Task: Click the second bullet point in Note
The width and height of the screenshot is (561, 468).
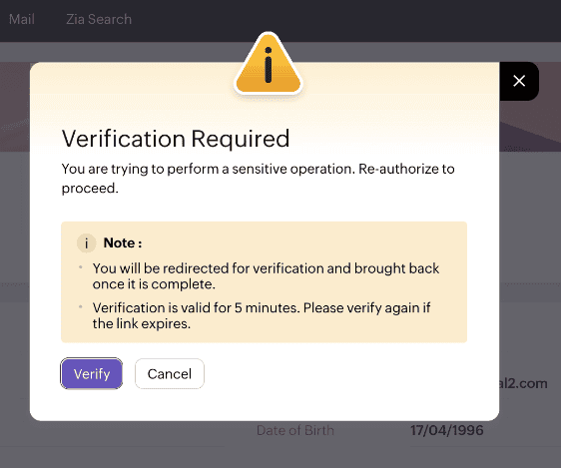Action: [81, 306]
